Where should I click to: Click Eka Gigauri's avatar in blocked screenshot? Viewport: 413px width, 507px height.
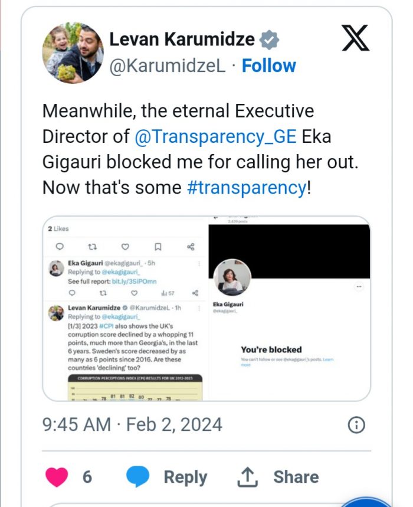pos(231,277)
